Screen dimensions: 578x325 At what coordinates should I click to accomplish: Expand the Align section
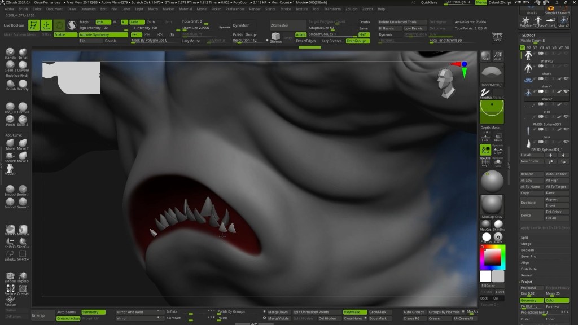(x=525, y=263)
